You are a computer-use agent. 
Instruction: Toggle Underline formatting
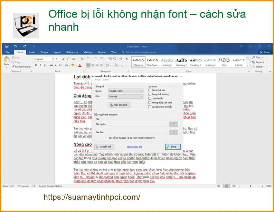click(x=44, y=65)
